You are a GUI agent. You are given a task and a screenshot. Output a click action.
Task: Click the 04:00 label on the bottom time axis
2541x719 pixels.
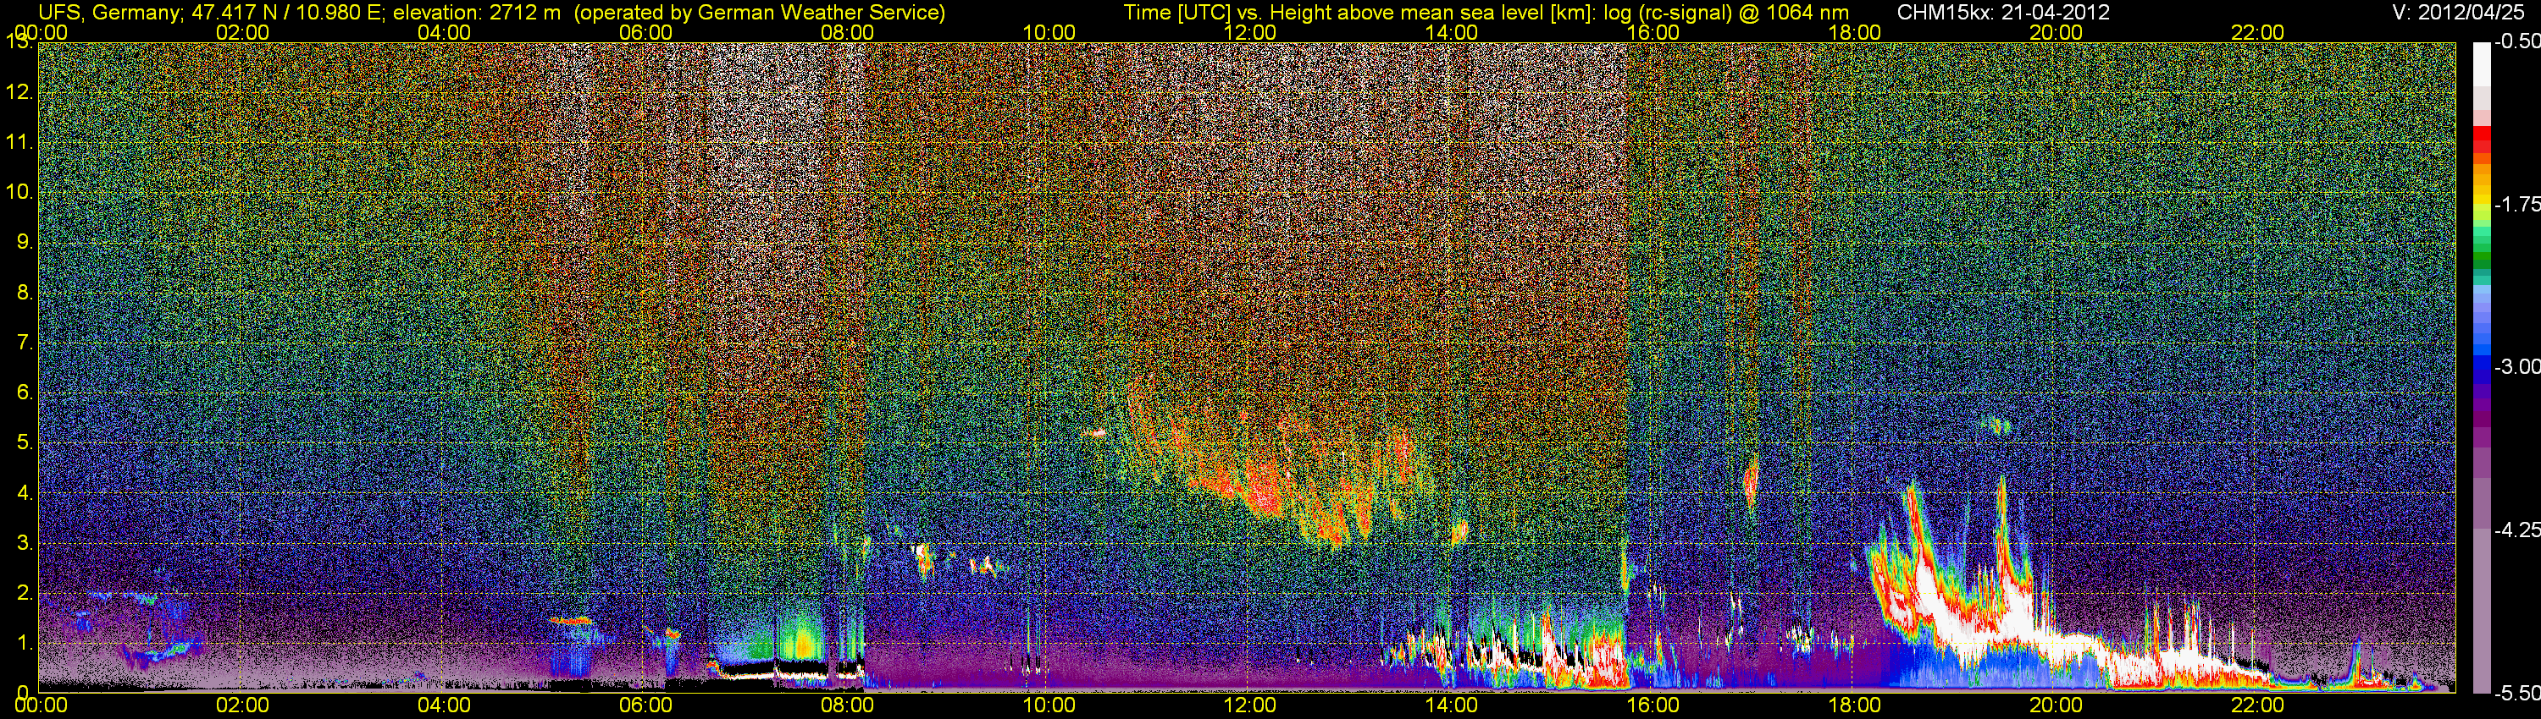[x=444, y=705]
